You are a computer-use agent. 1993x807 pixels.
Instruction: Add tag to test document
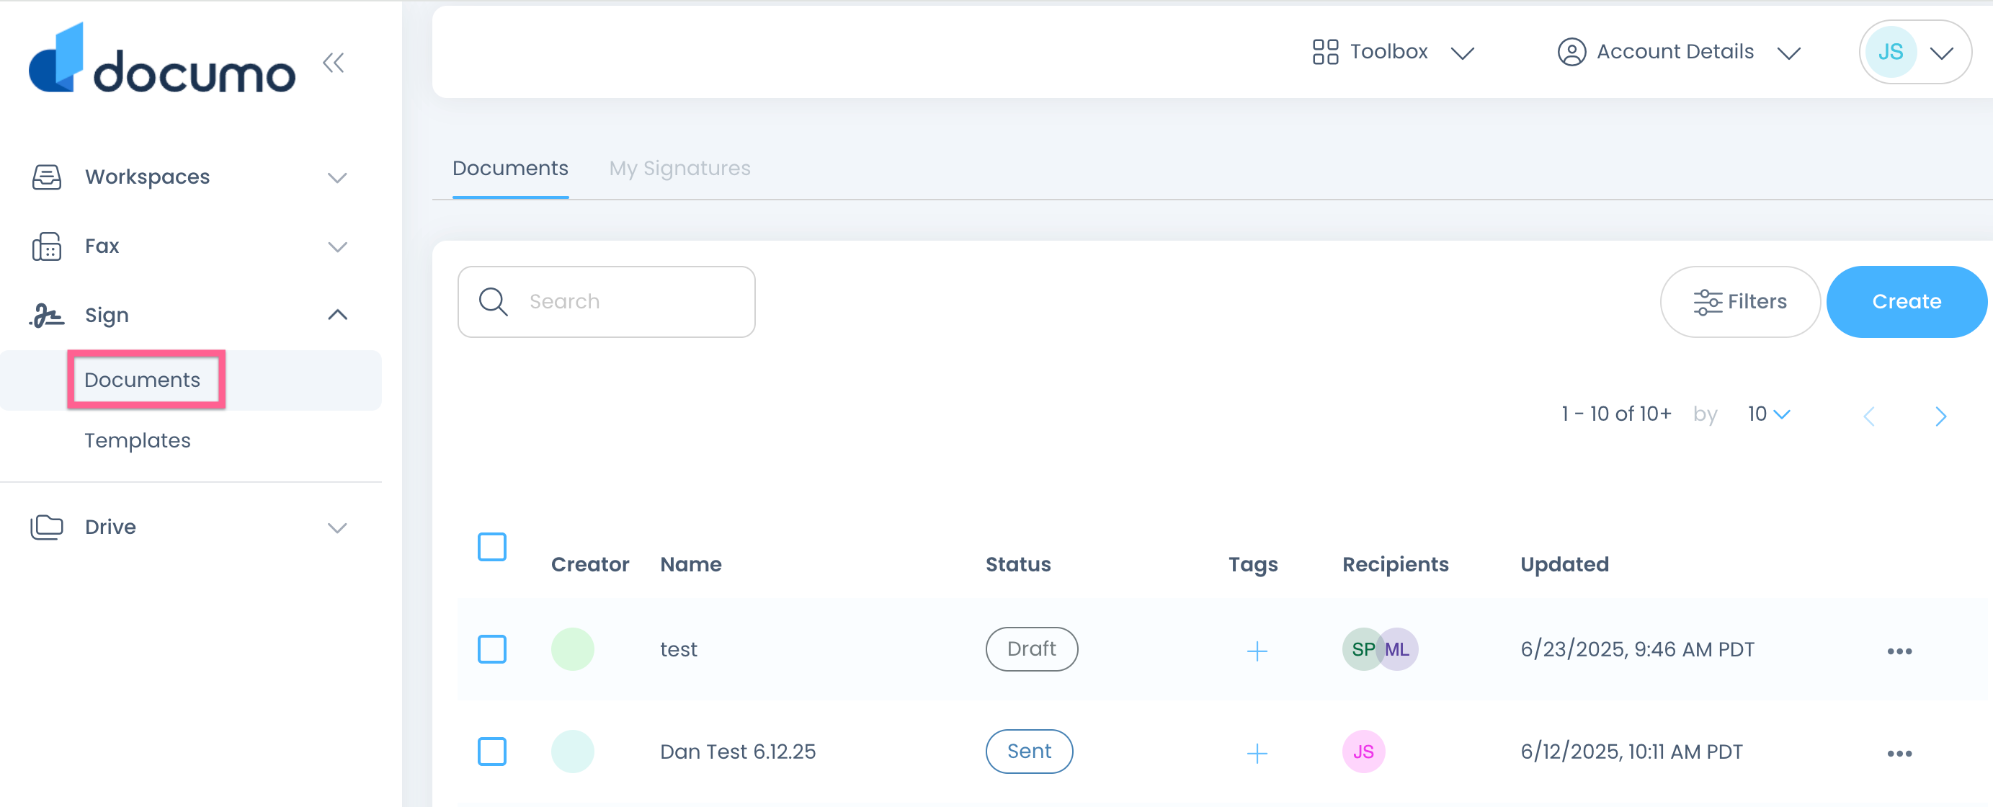click(1257, 651)
